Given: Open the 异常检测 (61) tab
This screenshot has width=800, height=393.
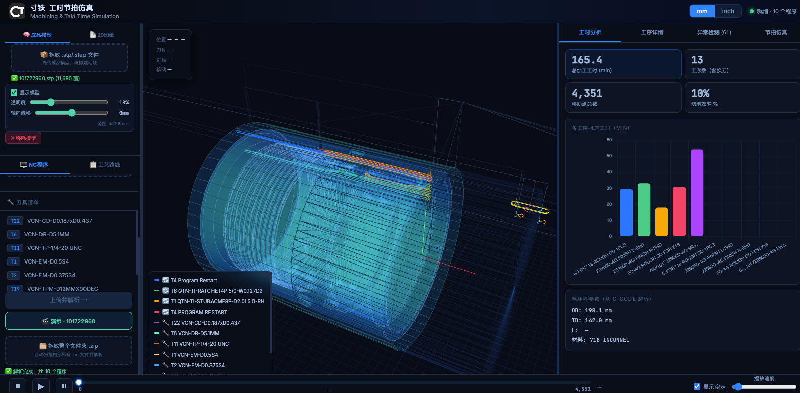Looking at the screenshot, I should point(714,32).
